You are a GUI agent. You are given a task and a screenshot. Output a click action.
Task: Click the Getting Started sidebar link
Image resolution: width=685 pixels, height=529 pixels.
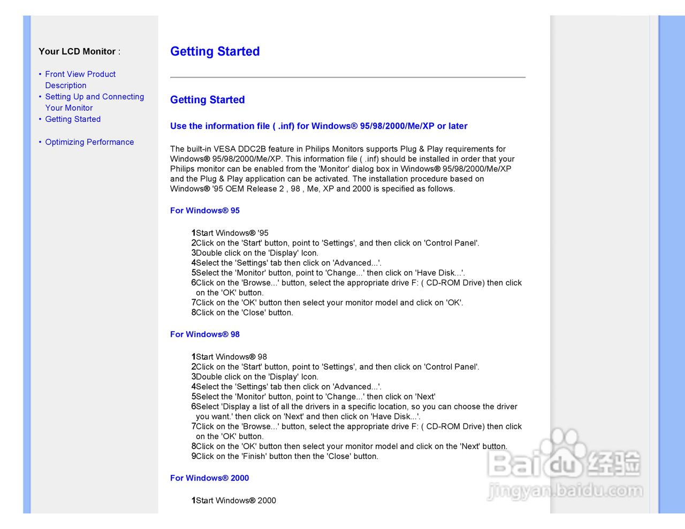(73, 119)
